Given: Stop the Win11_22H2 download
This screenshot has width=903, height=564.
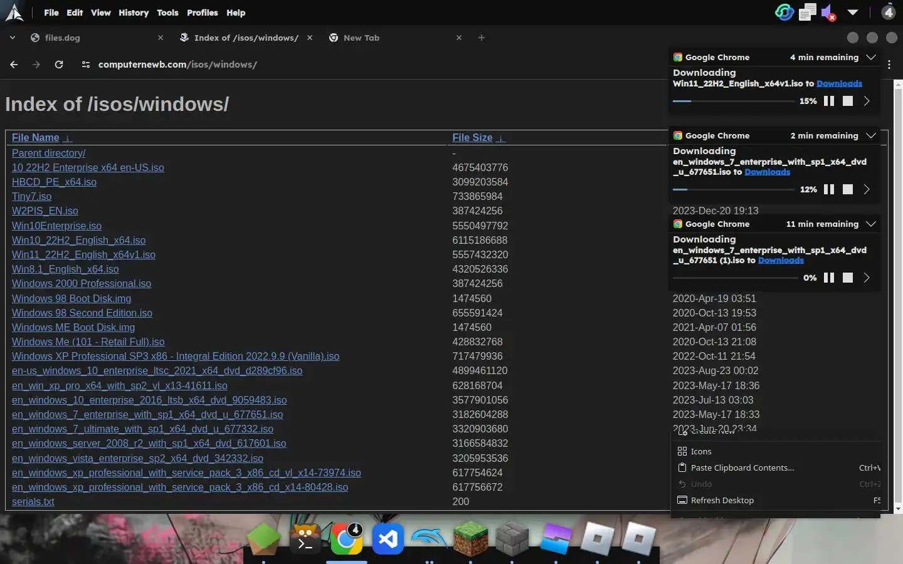Looking at the screenshot, I should click(848, 101).
